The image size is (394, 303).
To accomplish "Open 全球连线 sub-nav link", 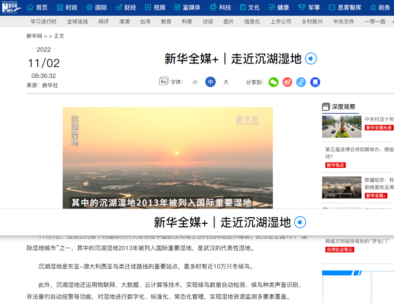I will 77,22.
